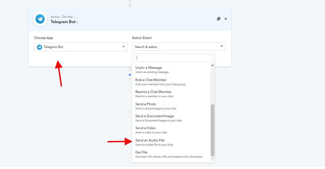The height and width of the screenshot is (169, 325).
Task: Choose 'Send a Document/Image' from the dropdown
Action: (155, 116)
